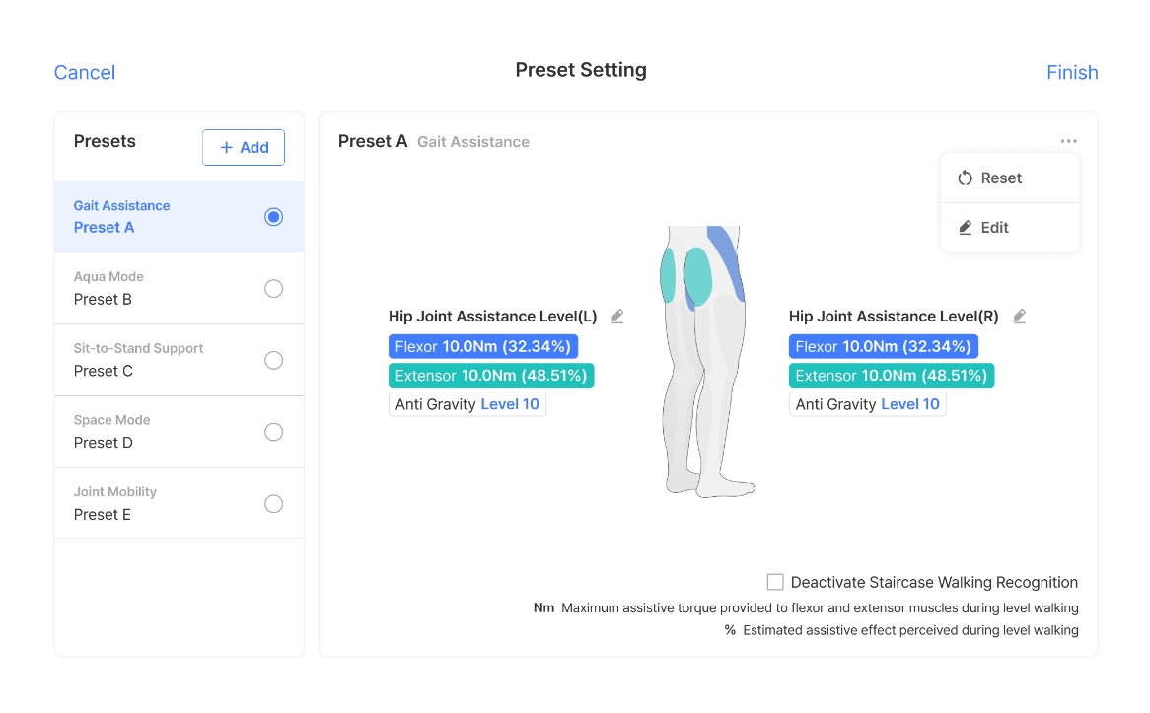The image size is (1150, 713).
Task: Enable Deactivate Staircase Walking Recognition checkbox
Action: tap(775, 583)
